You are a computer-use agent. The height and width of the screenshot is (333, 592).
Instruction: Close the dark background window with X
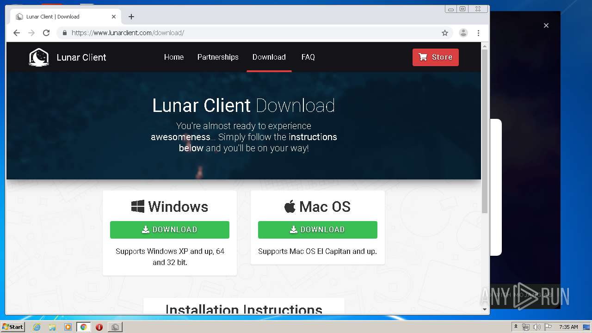pos(546,25)
